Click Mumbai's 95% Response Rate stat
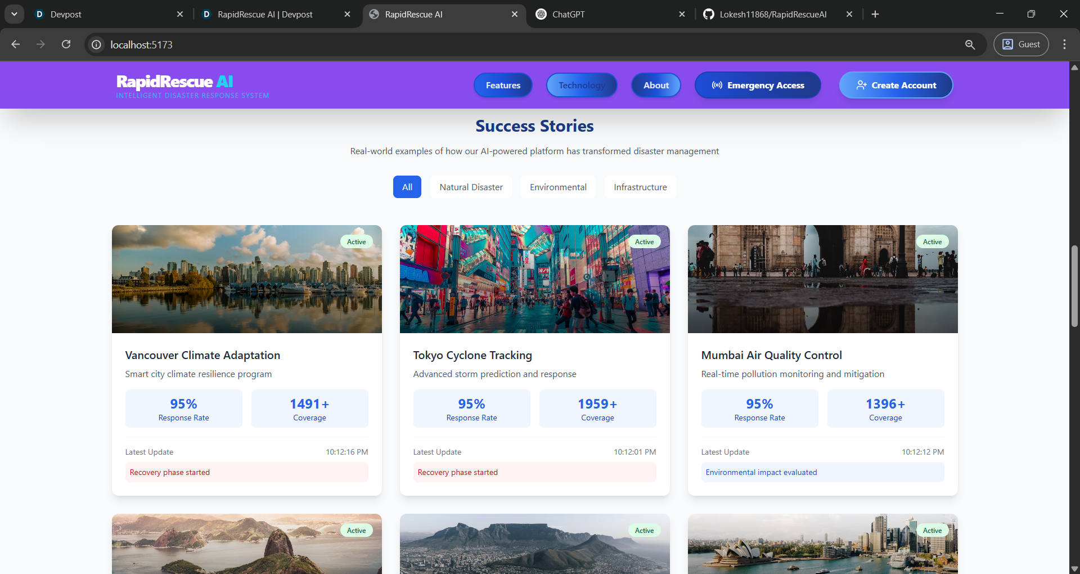The width and height of the screenshot is (1080, 574). tap(760, 409)
